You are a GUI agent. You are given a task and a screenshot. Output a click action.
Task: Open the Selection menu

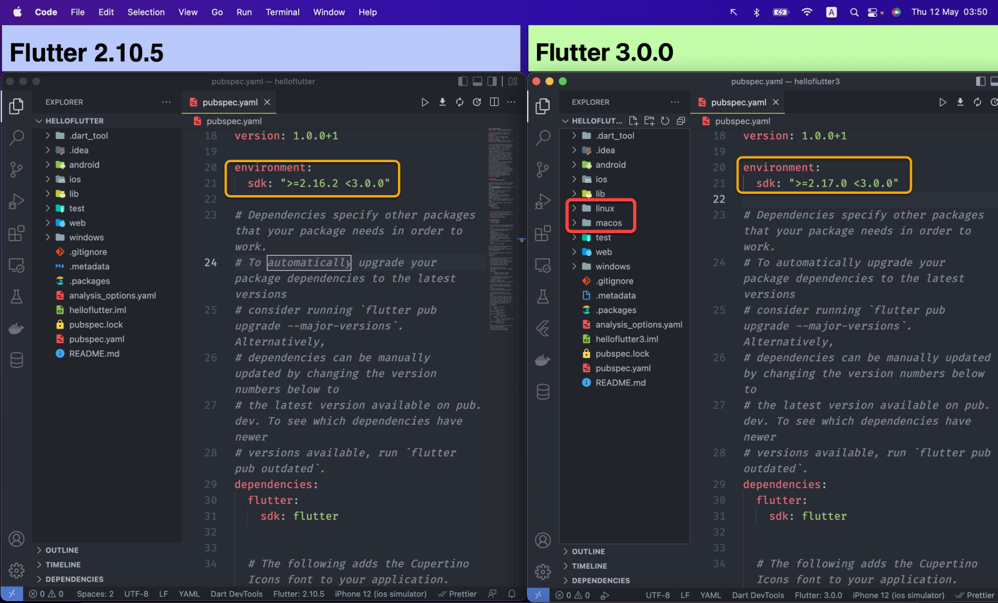pyautogui.click(x=146, y=12)
